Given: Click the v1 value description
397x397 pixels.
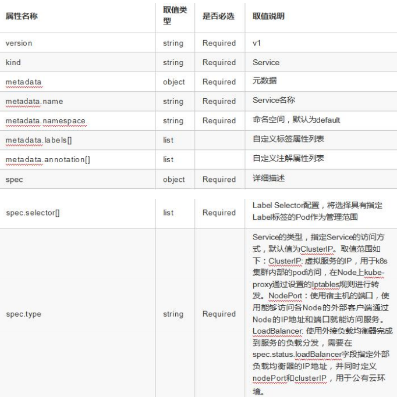Looking at the screenshot, I should click(256, 43).
